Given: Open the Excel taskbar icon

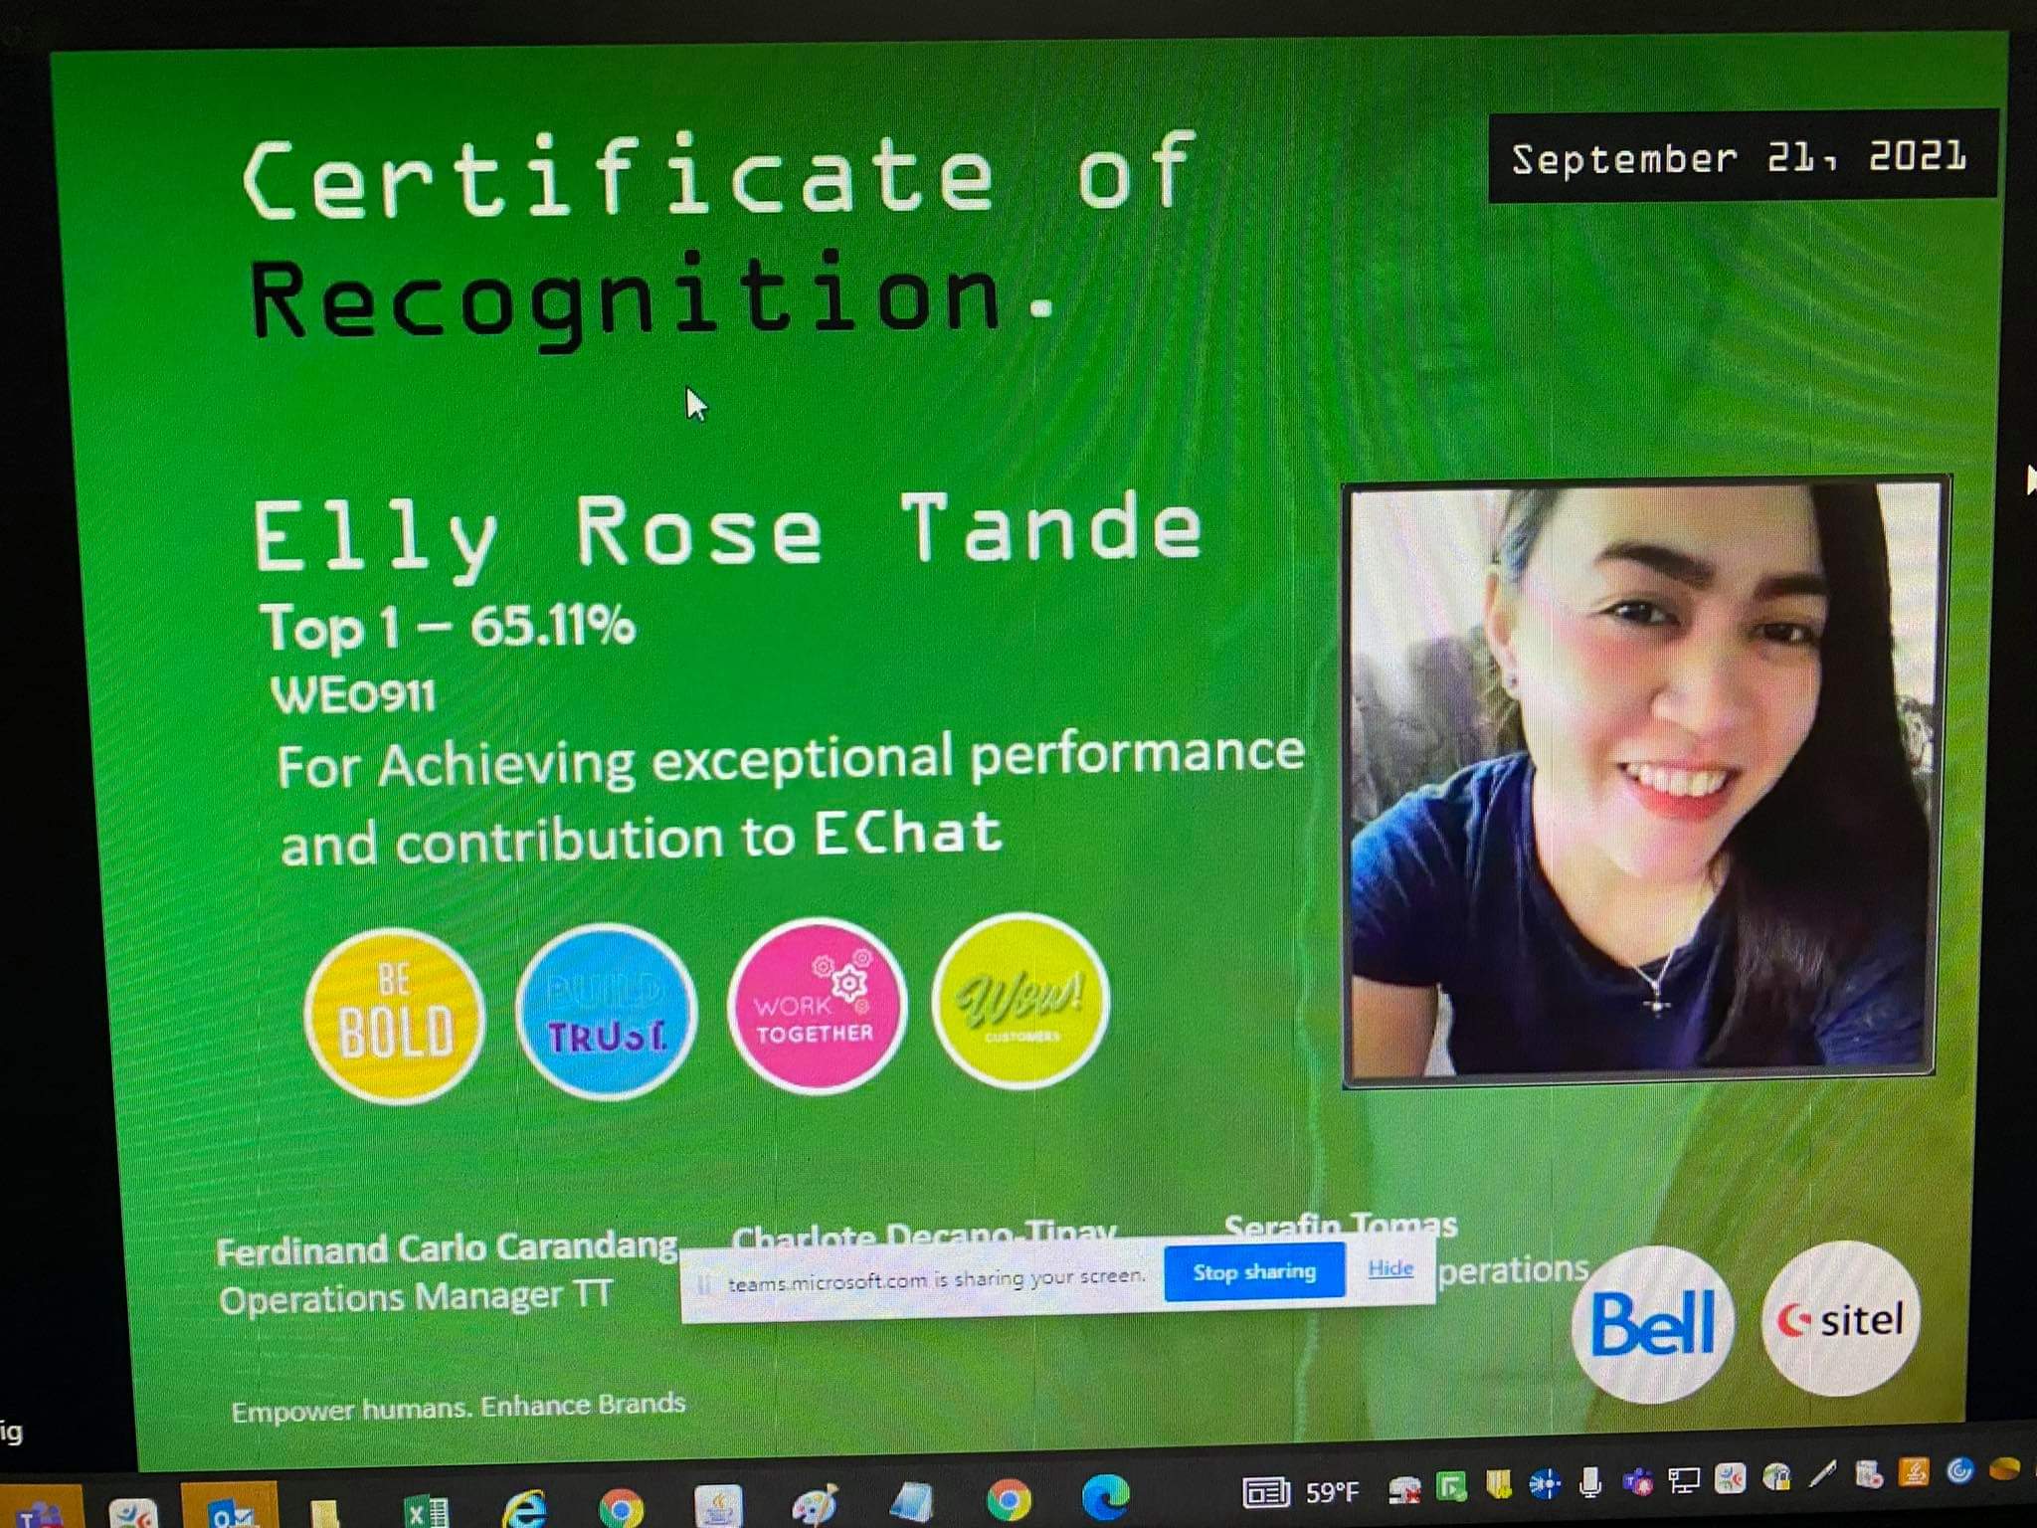Looking at the screenshot, I should click(428, 1512).
